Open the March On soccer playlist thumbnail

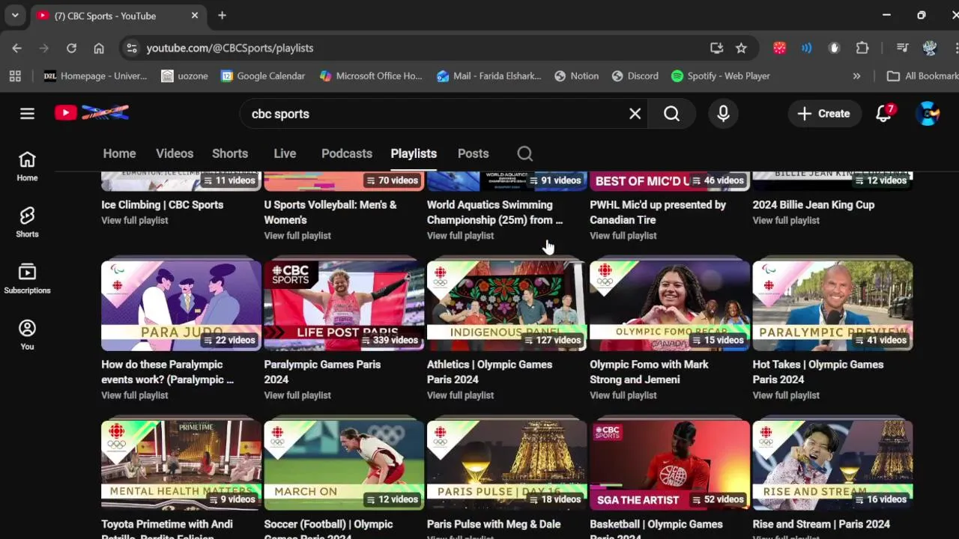click(x=344, y=465)
